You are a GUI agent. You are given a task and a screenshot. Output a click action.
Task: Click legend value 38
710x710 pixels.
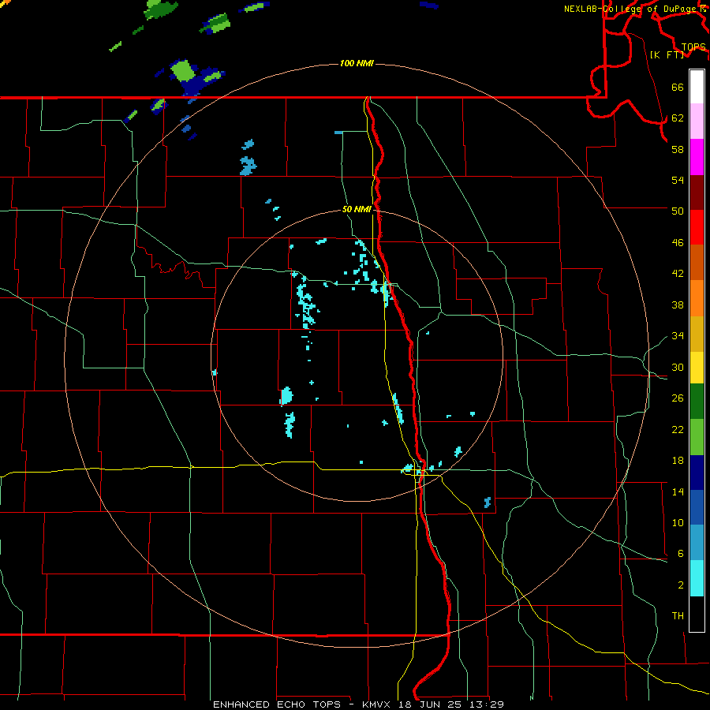click(x=678, y=305)
